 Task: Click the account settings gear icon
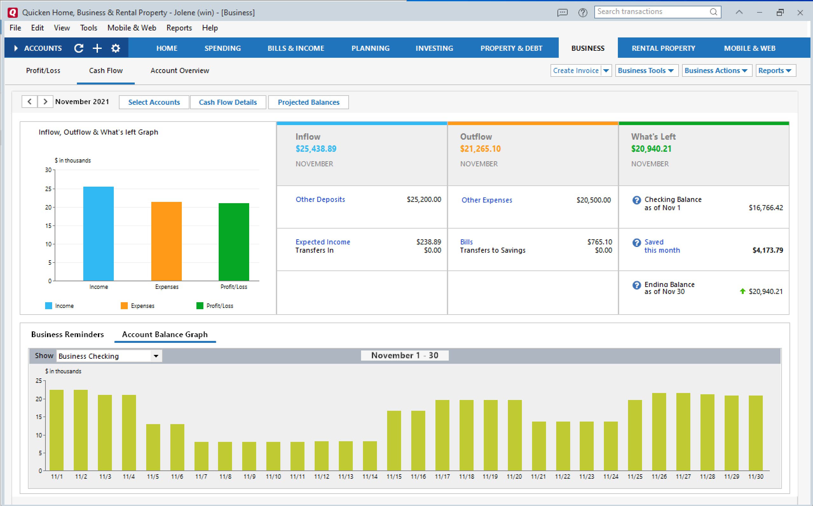coord(116,48)
